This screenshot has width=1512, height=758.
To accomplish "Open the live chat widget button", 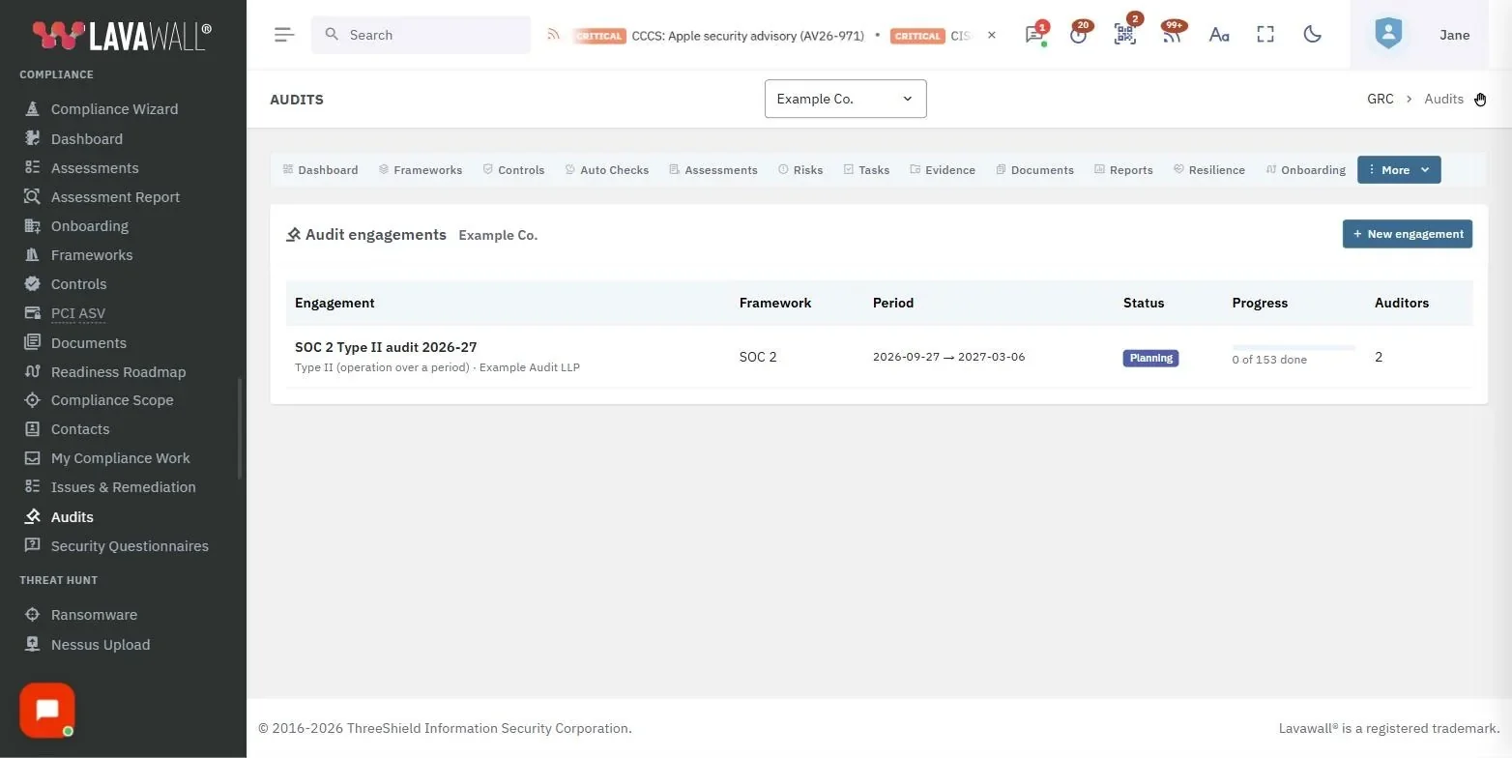I will click(x=47, y=711).
